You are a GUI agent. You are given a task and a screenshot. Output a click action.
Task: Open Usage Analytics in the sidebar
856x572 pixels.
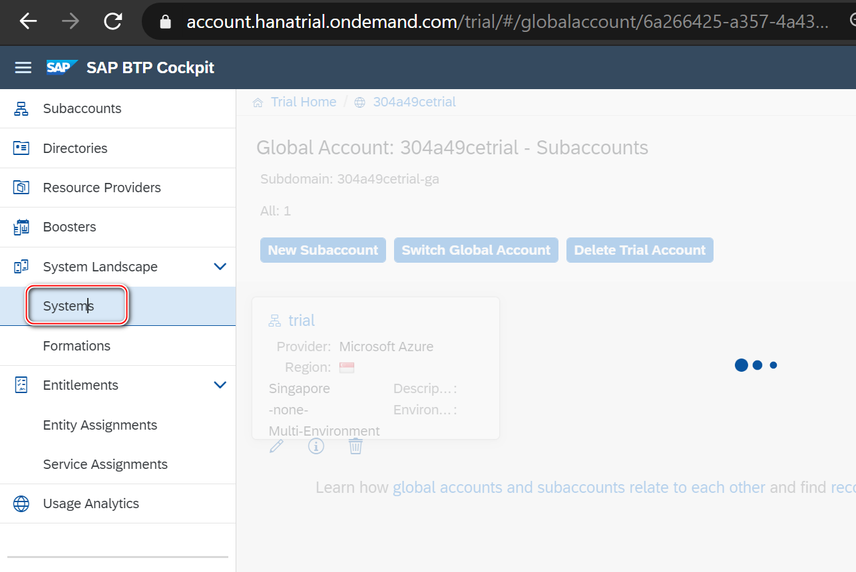(x=118, y=503)
